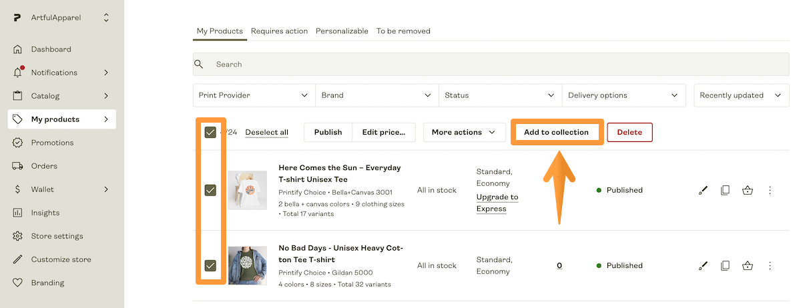The image size is (801, 308).
Task: Click the Printify logo icon
Action: [17, 18]
